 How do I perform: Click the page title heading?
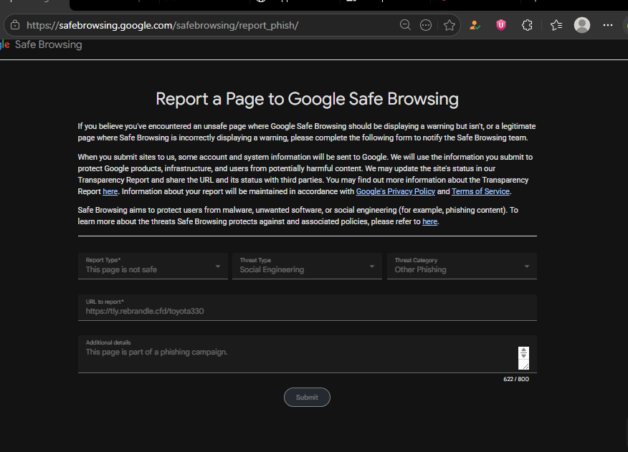[308, 99]
